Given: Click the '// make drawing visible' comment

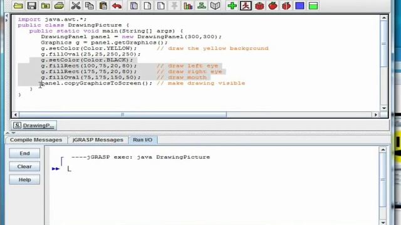Looking at the screenshot, I should (x=201, y=83).
